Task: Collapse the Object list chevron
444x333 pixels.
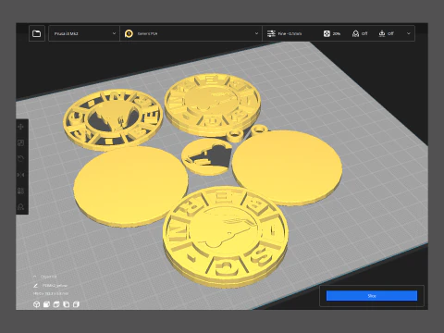Action: (x=35, y=277)
